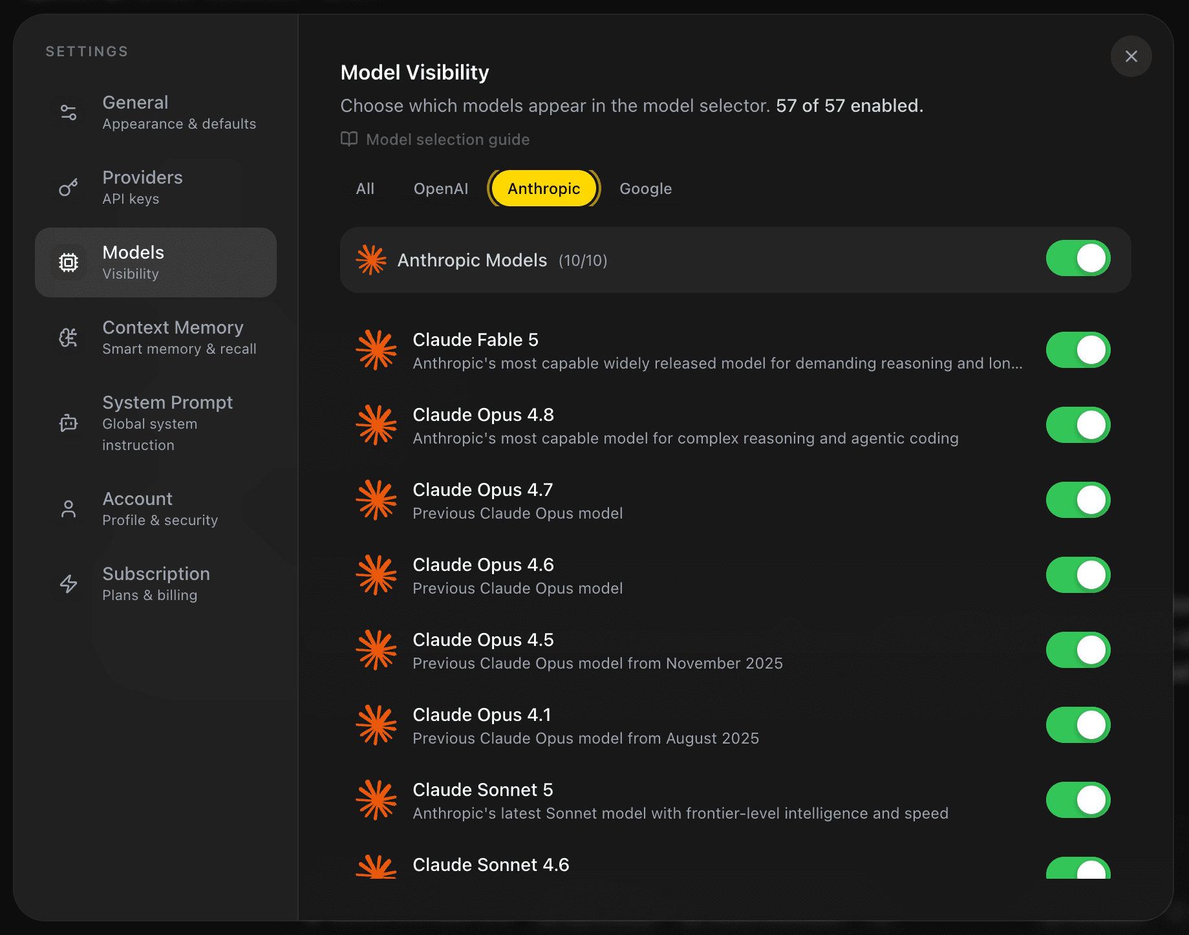Click the Claude Sonnet 5 starburst icon
Viewport: 1189px width, 935px height.
(x=376, y=800)
